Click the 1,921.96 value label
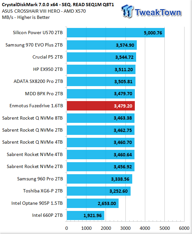Screen dimensions: 192x234 (93, 215)
